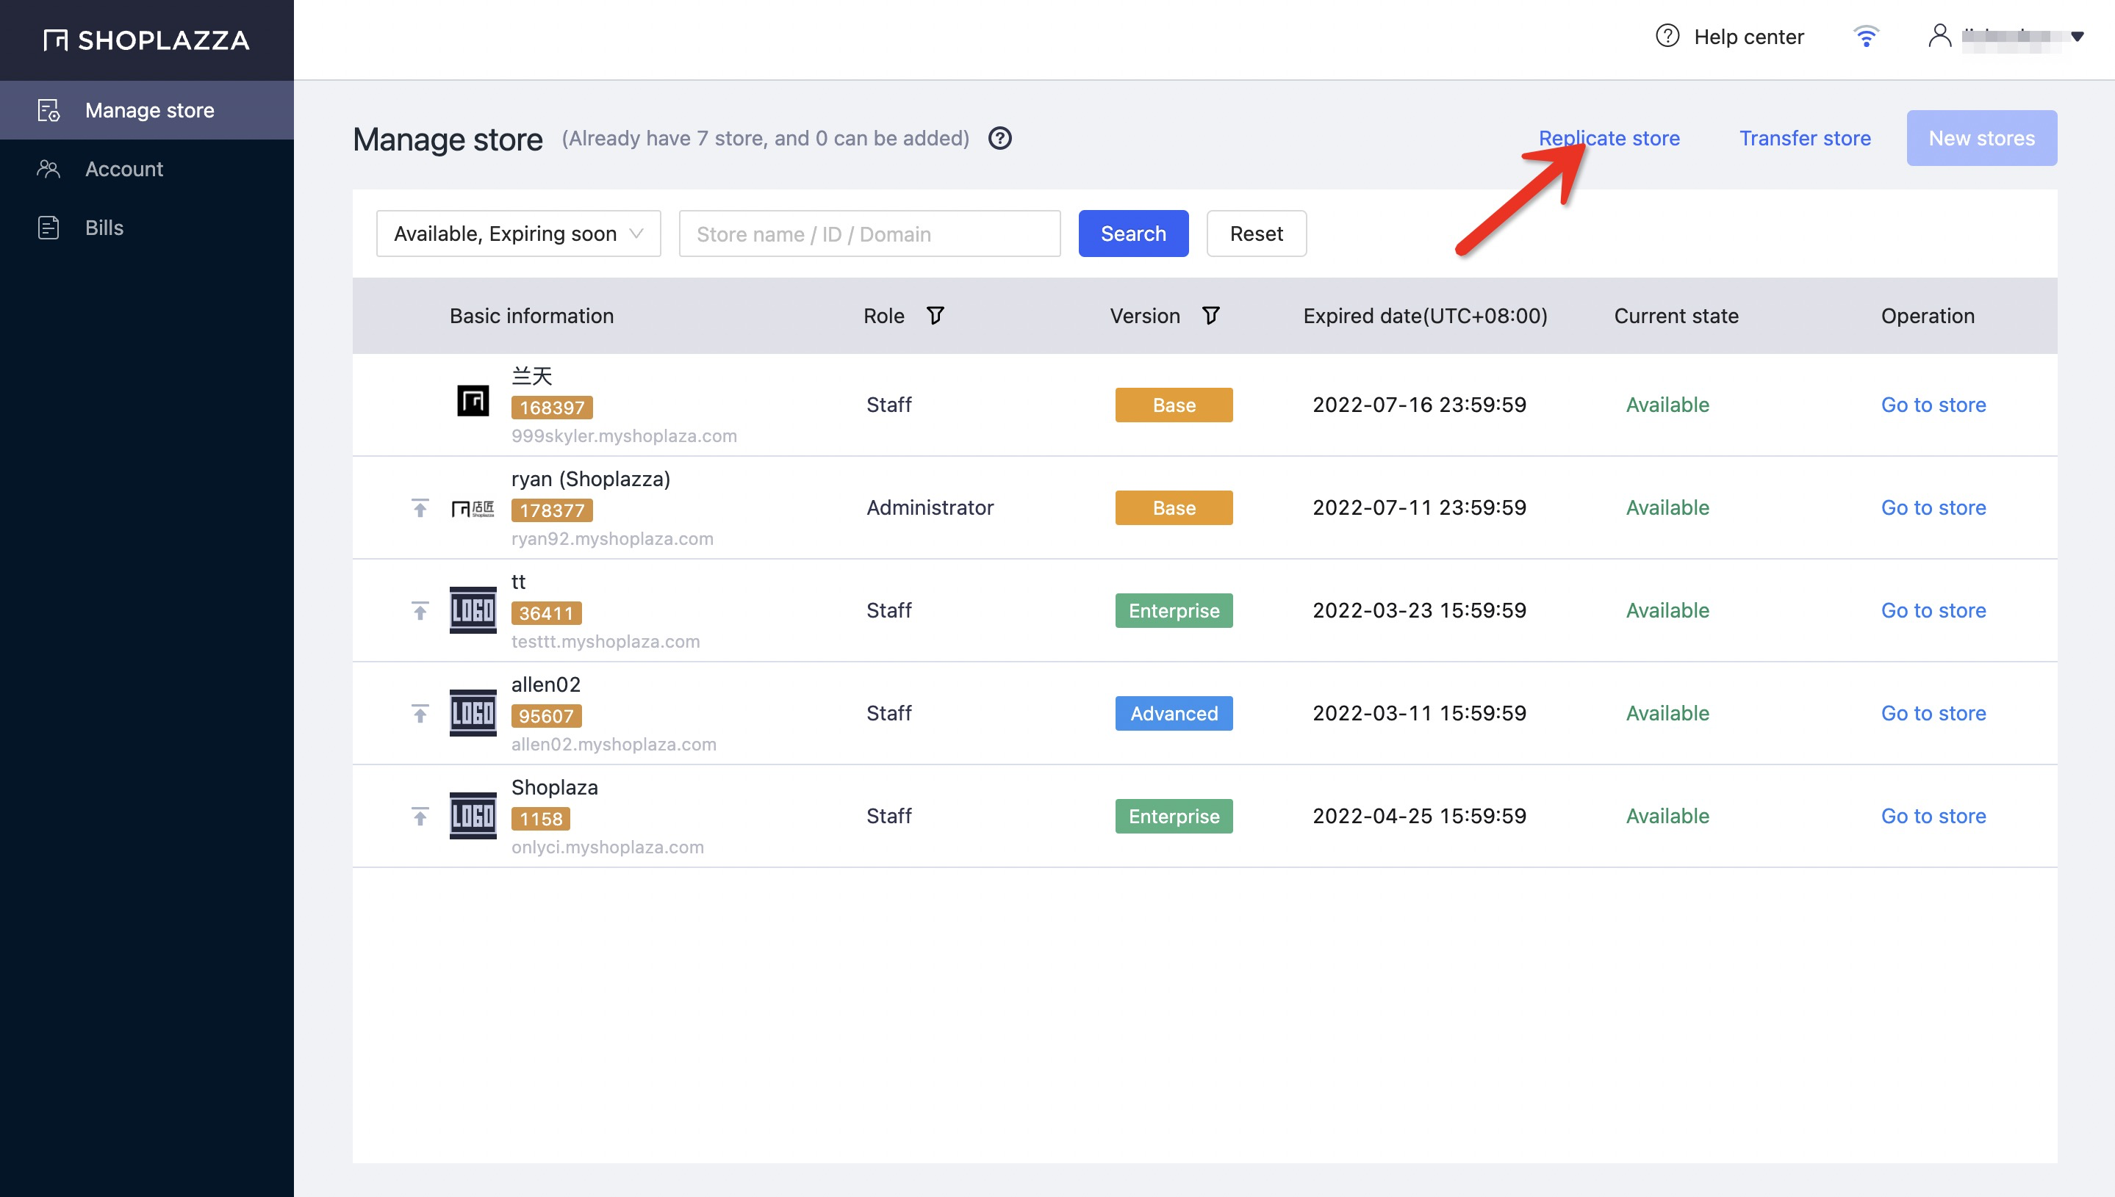Click domain onlyci.myshoplaza.com
The image size is (2115, 1197).
tap(607, 847)
